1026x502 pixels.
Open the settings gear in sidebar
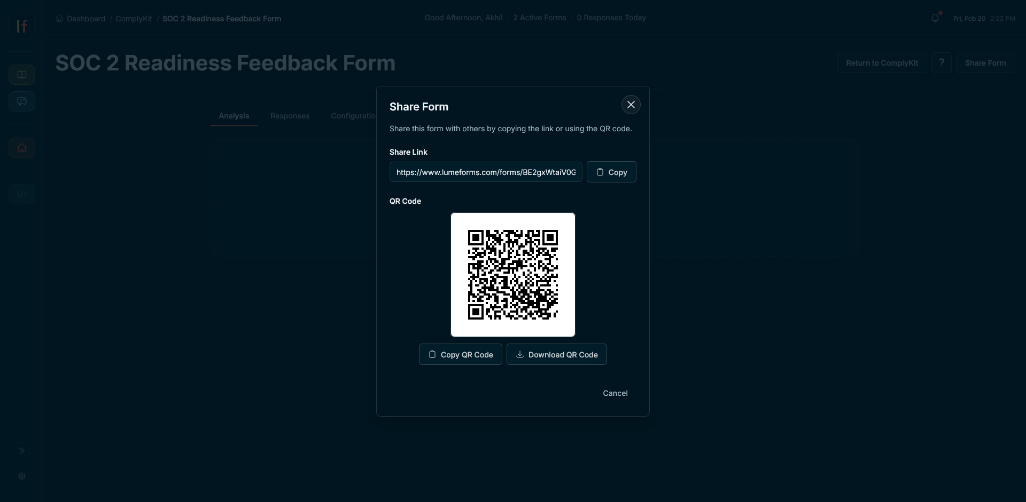(x=21, y=476)
